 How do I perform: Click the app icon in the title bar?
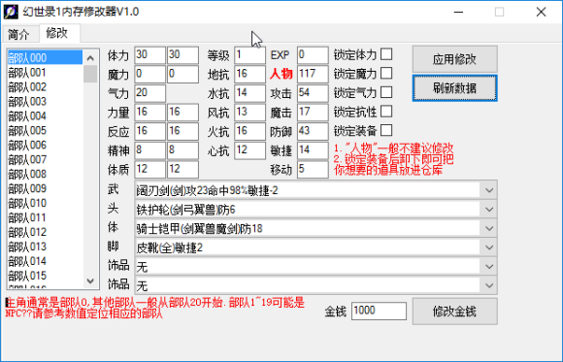pos(11,12)
